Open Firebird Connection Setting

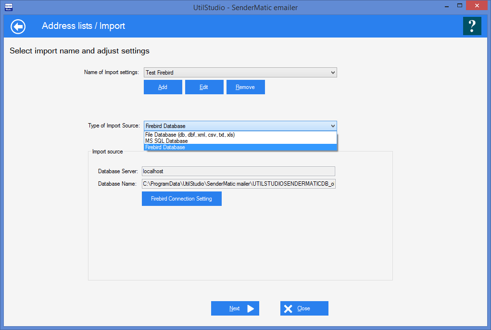tap(181, 198)
